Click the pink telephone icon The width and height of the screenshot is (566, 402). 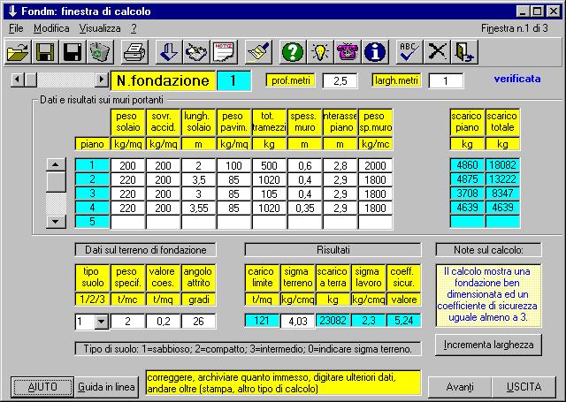pos(348,52)
